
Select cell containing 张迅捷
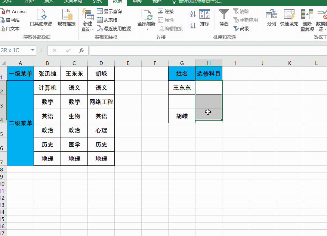tap(47, 74)
